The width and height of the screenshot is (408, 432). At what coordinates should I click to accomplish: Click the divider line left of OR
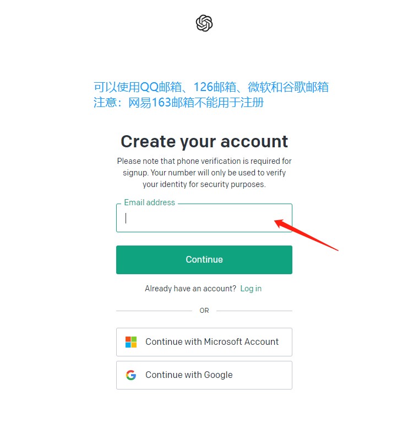tap(154, 311)
